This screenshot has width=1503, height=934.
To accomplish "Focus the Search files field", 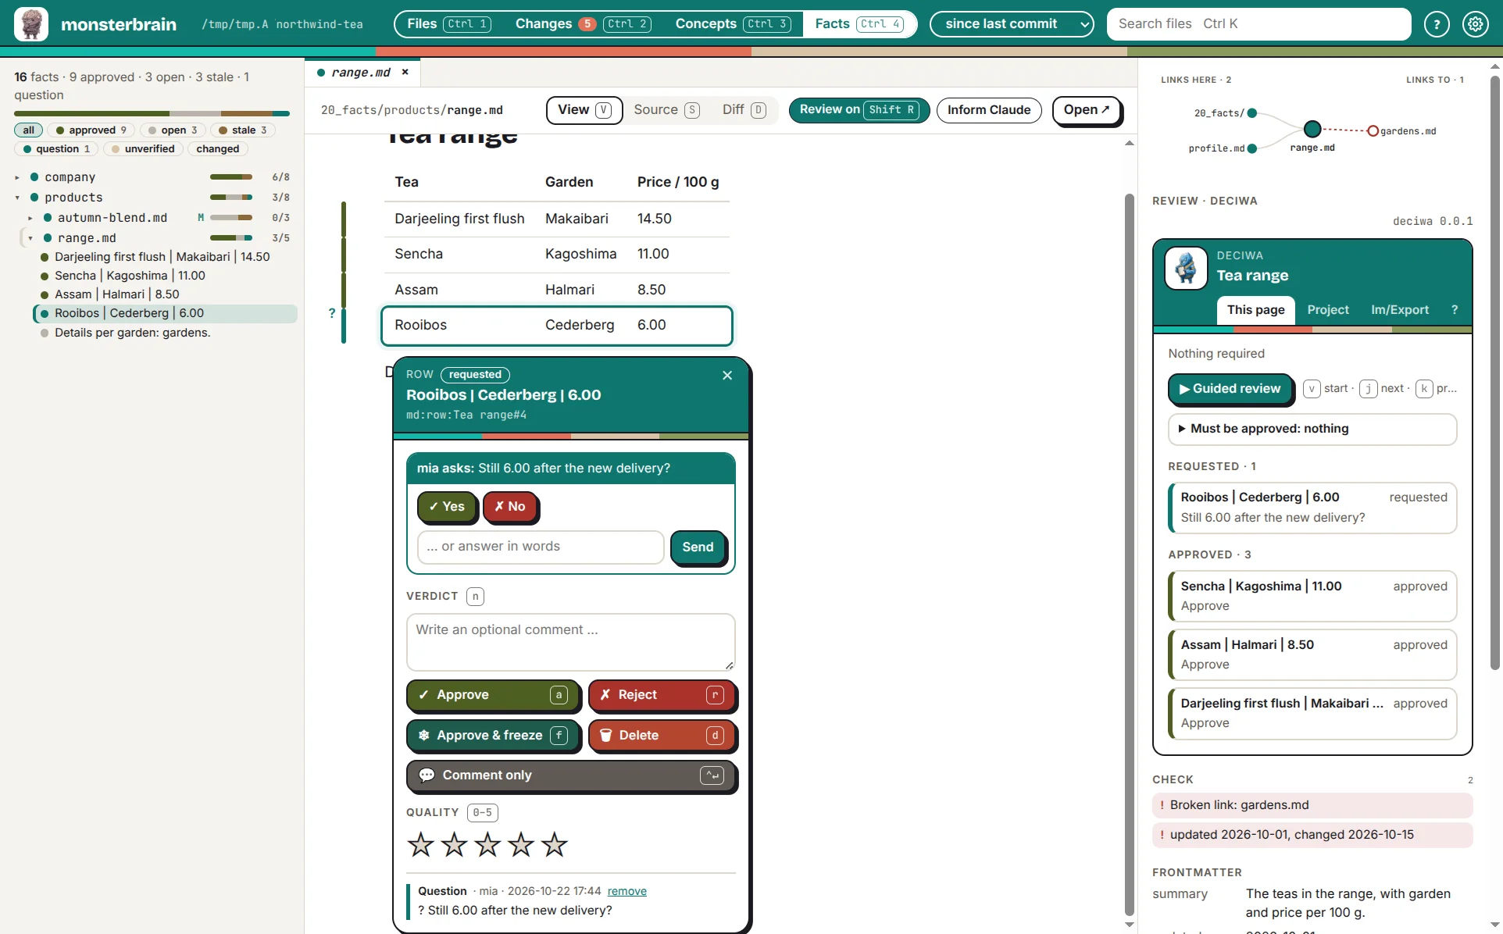I will coord(1258,24).
